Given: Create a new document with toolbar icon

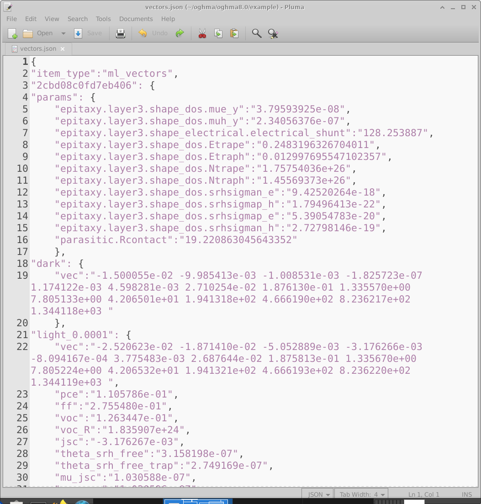Looking at the screenshot, I should click(13, 33).
